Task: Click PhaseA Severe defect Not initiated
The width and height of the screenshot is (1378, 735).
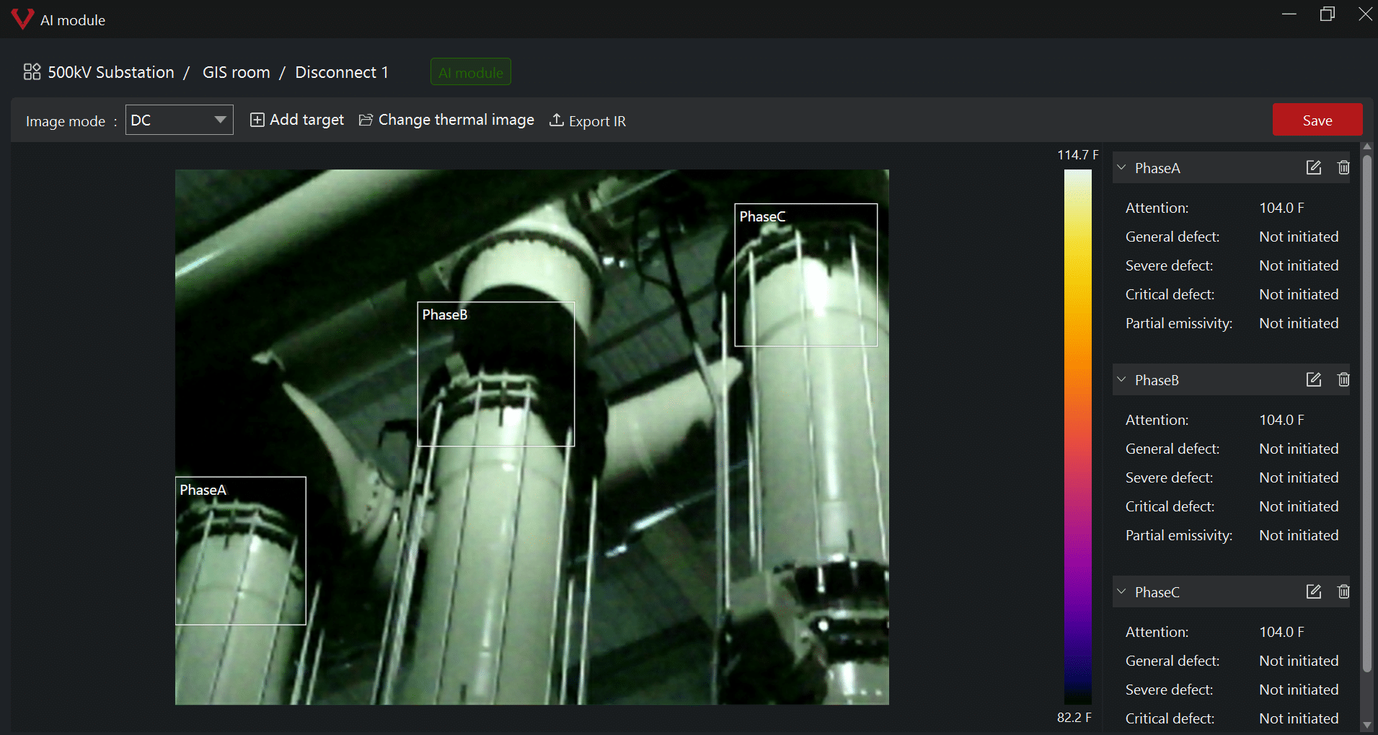Action: click(1299, 265)
